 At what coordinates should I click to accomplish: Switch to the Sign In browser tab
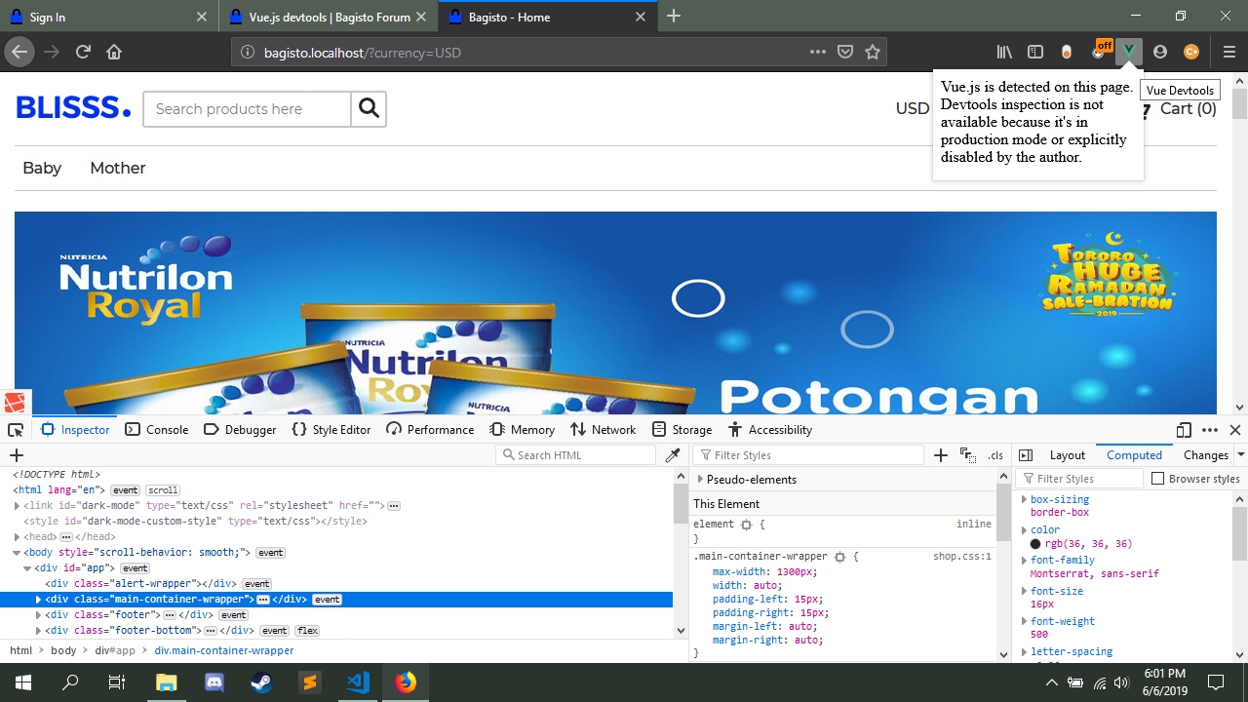point(107,17)
